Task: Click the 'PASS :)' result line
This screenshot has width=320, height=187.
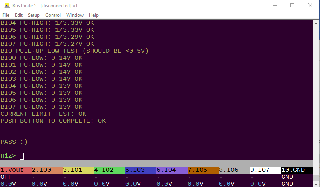Action: [x=14, y=142]
